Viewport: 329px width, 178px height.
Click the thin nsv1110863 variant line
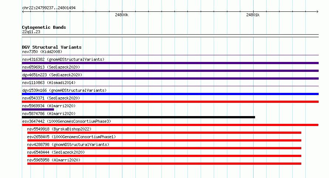tap(170, 86)
